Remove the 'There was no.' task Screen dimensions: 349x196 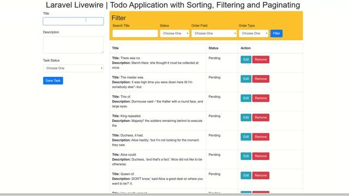(261, 59)
